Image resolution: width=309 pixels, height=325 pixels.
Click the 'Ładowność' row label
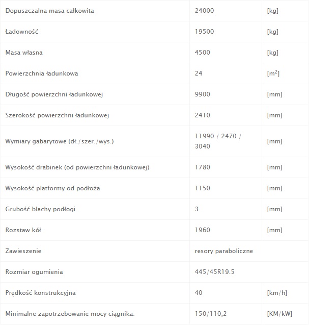coord(22,32)
